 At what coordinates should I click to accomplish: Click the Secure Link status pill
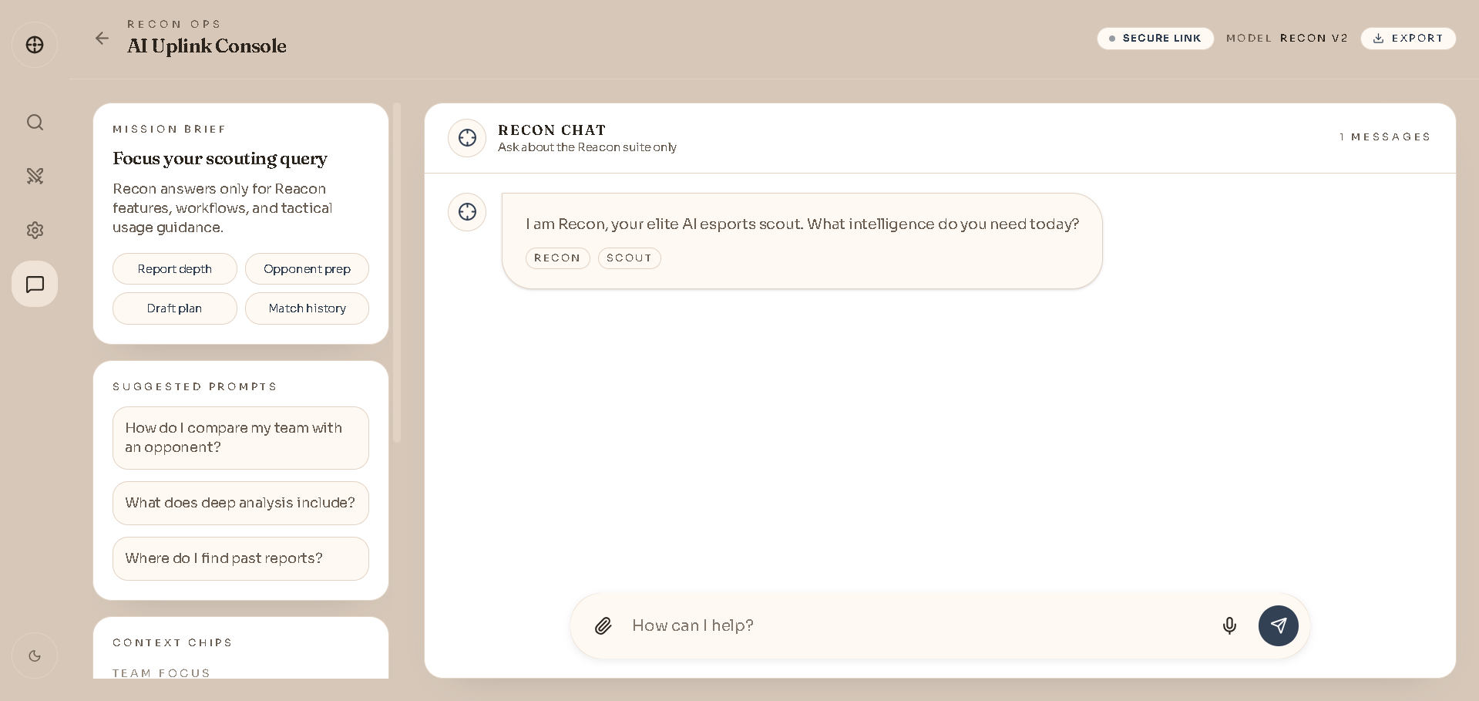1155,39
